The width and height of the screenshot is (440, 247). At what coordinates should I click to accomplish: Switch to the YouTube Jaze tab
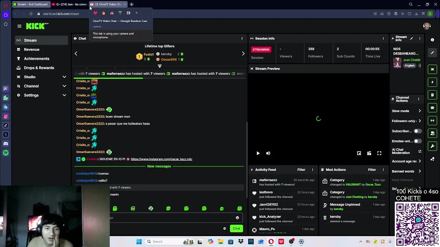69,4
